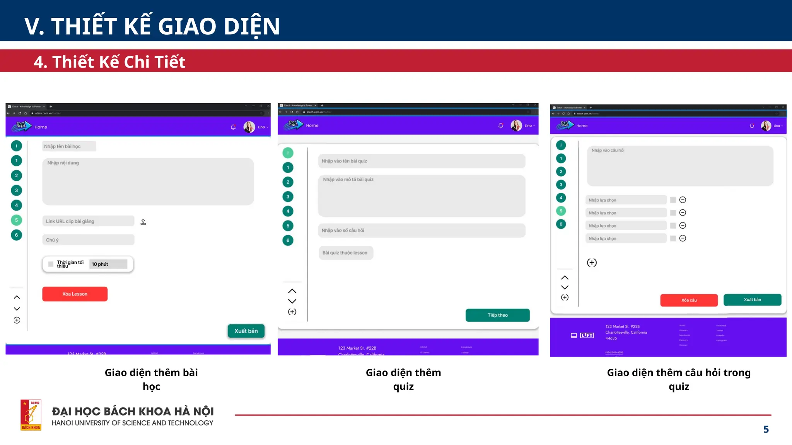Select step 6 in quiz question sidebar
This screenshot has height=445, width=792.
coord(561,224)
